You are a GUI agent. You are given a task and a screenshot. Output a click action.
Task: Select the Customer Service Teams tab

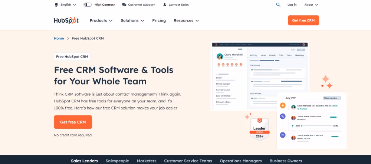coord(188,161)
